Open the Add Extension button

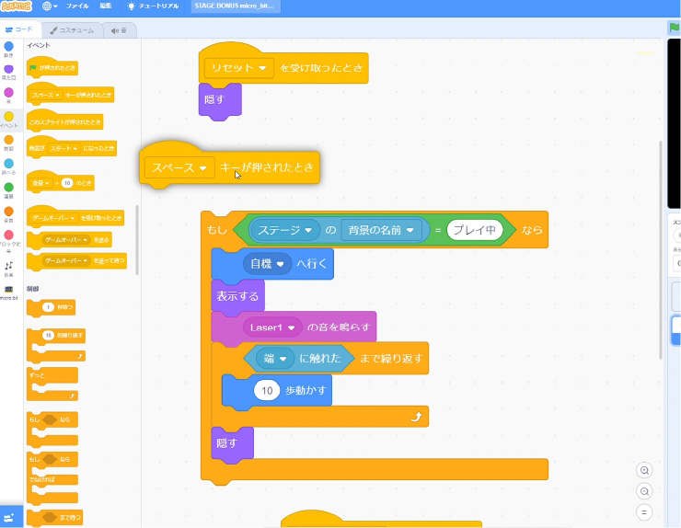coord(10,517)
